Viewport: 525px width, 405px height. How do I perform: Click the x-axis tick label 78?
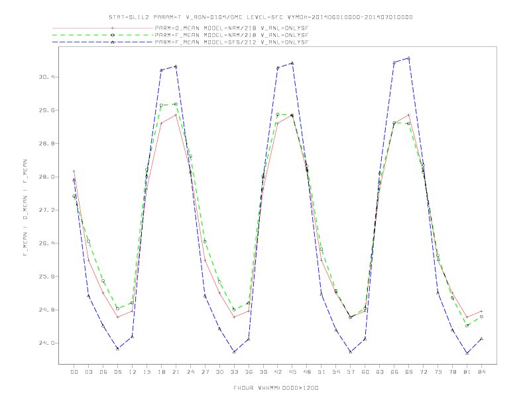452,372
